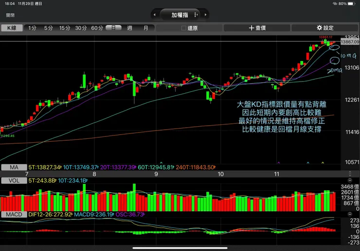Image resolution: width=360 pixels, height=251 pixels.
Task: Select the OSC:36.73 value
Action: pos(130,215)
